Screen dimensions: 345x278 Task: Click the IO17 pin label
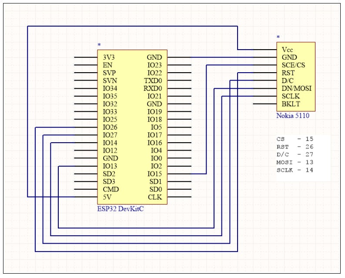tap(155, 135)
